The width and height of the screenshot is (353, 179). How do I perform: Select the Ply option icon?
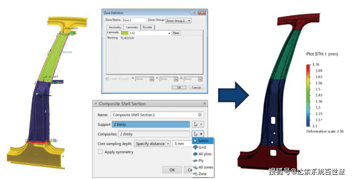[195, 161]
